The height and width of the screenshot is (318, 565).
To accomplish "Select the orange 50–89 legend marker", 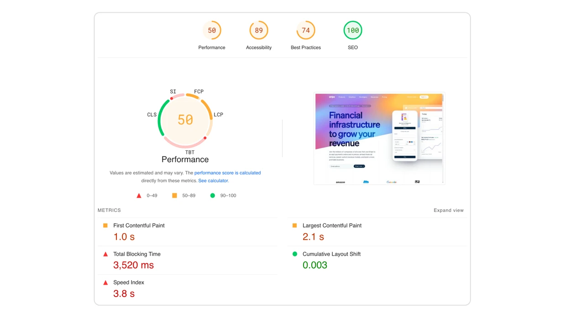I will tap(174, 195).
